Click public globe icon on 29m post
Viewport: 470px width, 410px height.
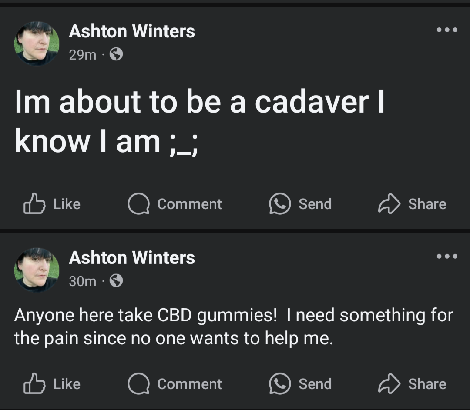pos(116,54)
